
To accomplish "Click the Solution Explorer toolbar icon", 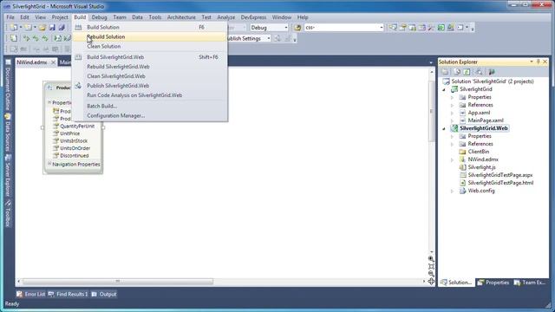I will (x=393, y=27).
